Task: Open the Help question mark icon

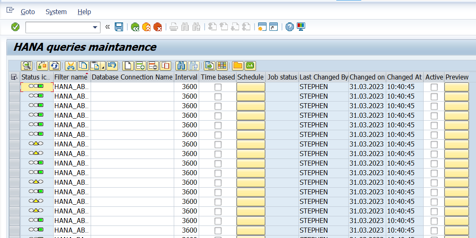Action: tap(290, 27)
